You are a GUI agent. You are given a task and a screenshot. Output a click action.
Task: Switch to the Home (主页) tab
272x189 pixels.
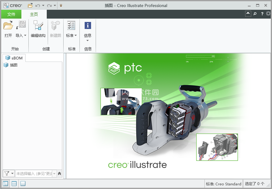[34, 14]
